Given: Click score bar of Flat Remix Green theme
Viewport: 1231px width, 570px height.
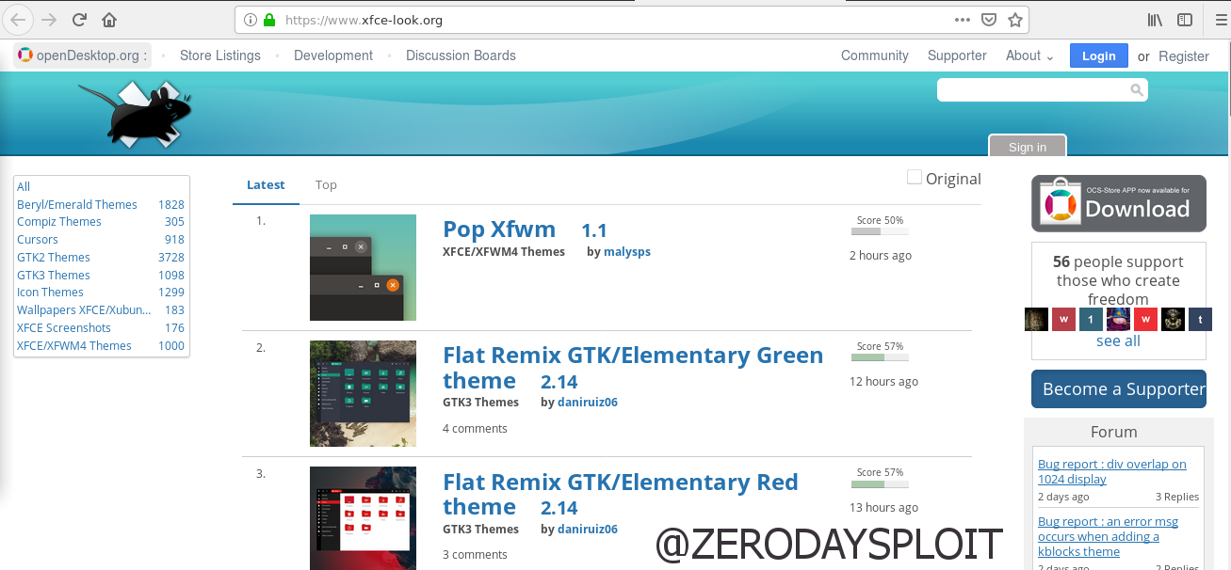Looking at the screenshot, I should tap(880, 357).
